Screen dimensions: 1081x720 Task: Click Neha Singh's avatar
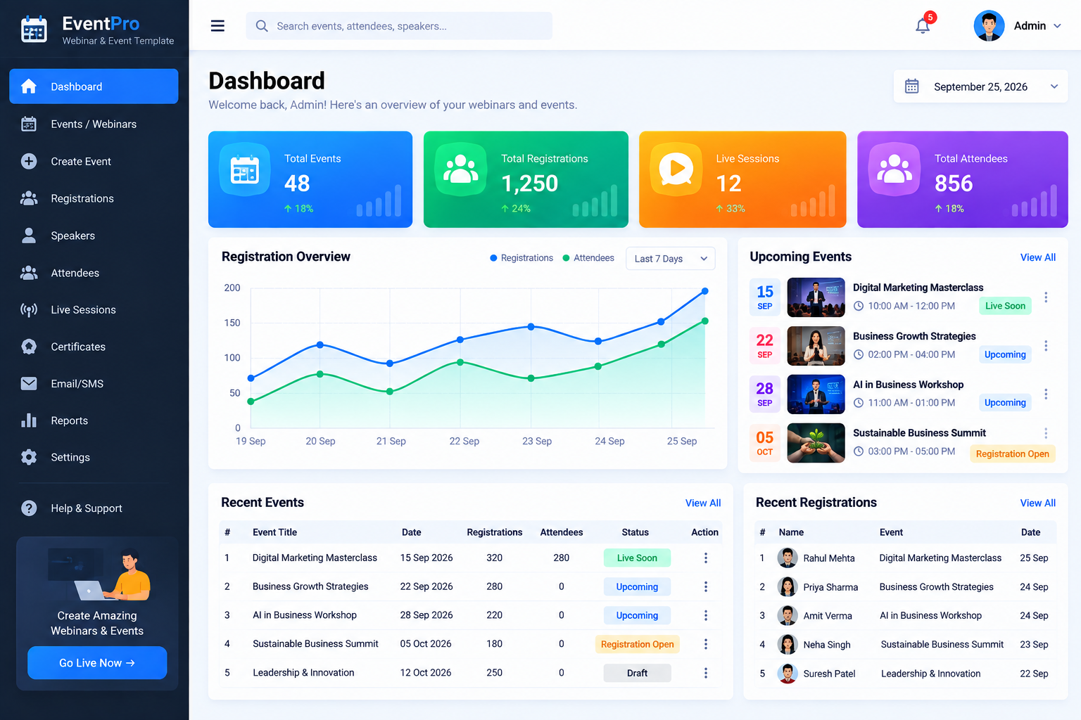(788, 644)
